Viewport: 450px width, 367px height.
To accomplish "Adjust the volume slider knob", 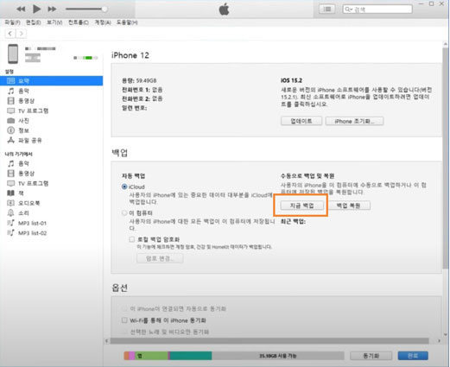I will [105, 9].
